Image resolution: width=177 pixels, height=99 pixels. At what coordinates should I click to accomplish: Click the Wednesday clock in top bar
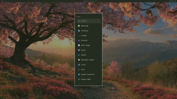tap(88, 1)
